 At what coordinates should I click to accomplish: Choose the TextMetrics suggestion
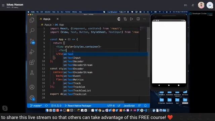(105, 80)
